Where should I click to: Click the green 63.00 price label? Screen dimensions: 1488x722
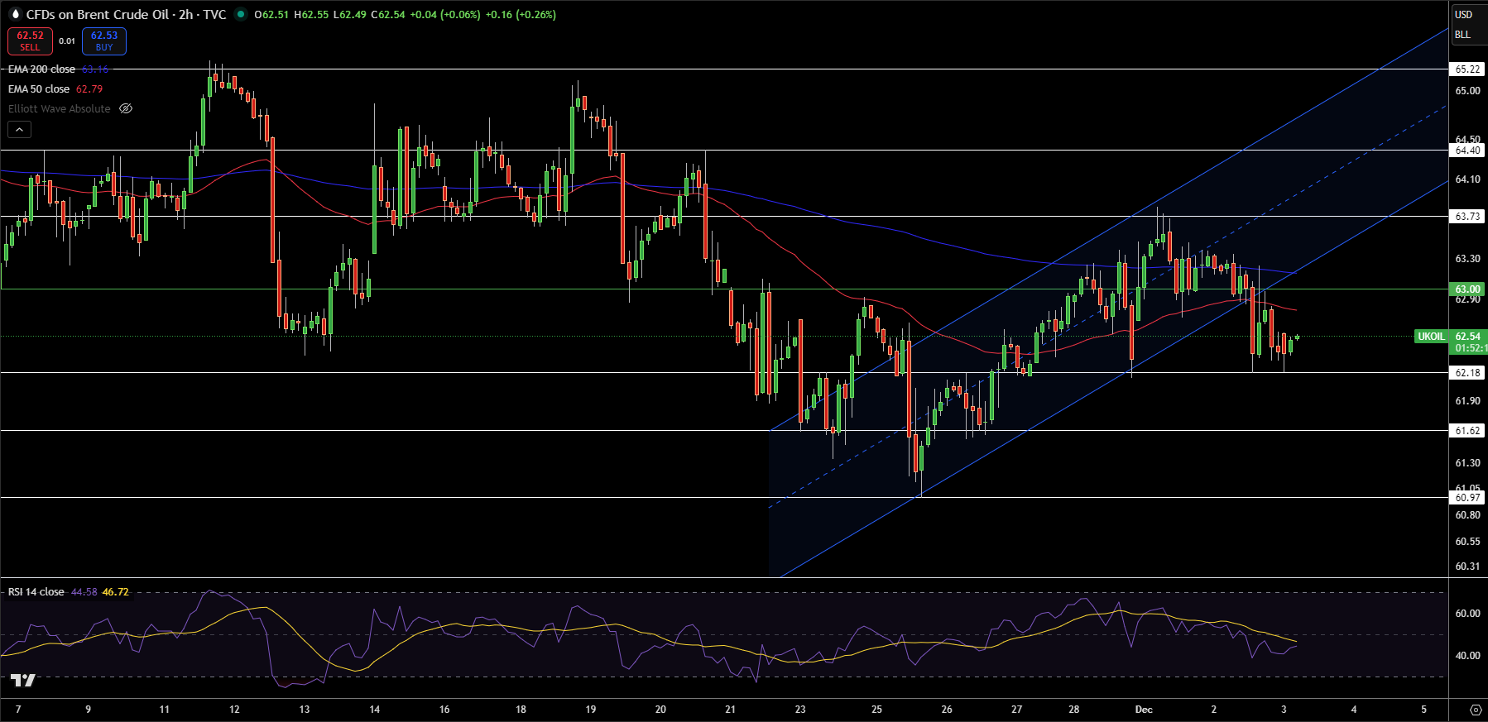(x=1468, y=289)
